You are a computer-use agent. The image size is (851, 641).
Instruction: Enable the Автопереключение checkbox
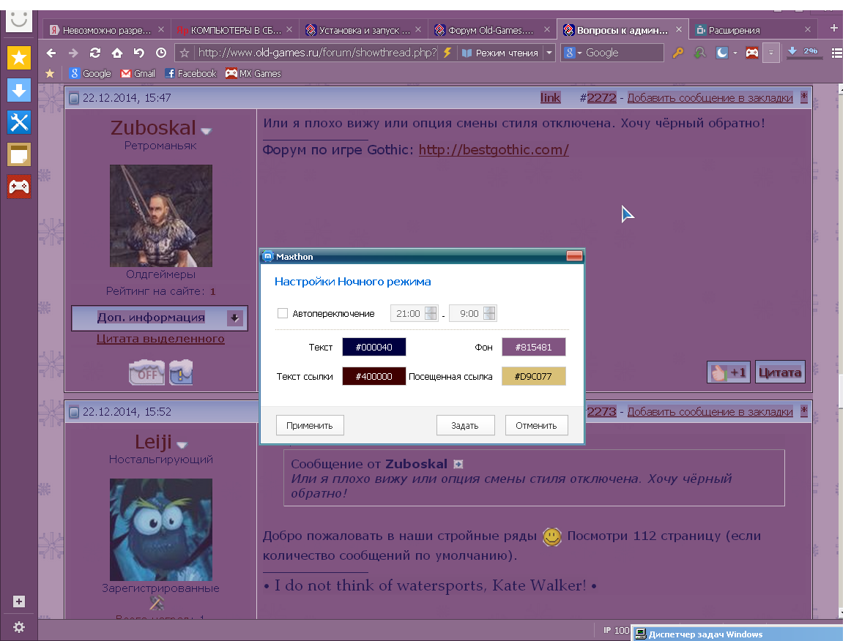(283, 313)
